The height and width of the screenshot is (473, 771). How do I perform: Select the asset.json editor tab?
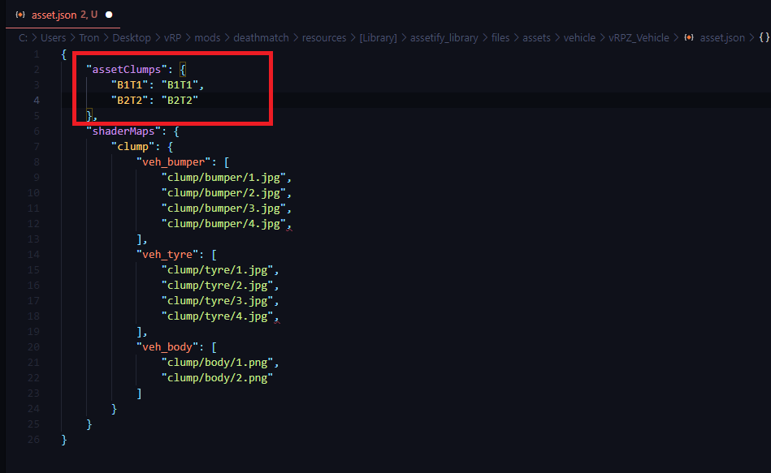[63, 15]
